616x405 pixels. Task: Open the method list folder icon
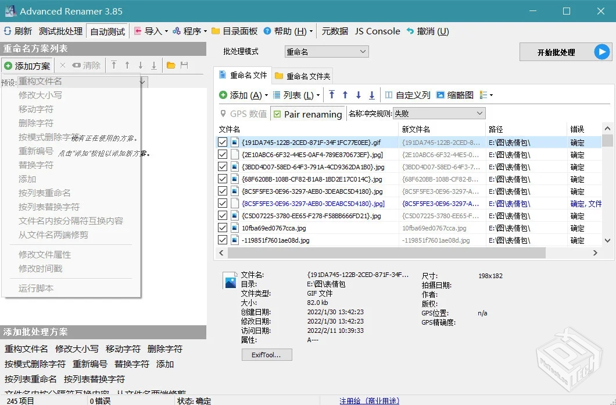(x=171, y=66)
